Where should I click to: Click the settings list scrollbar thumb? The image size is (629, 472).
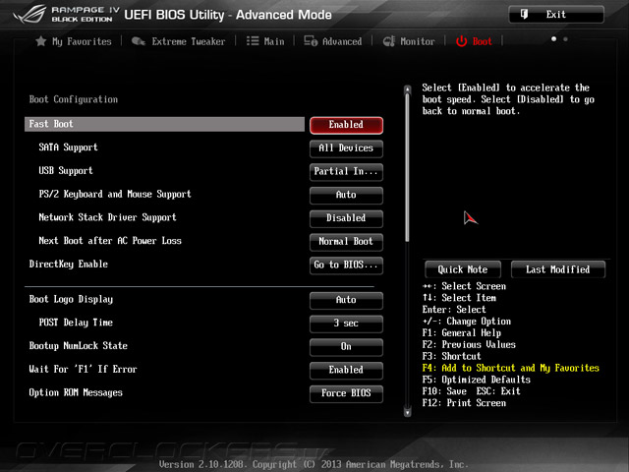(x=408, y=168)
